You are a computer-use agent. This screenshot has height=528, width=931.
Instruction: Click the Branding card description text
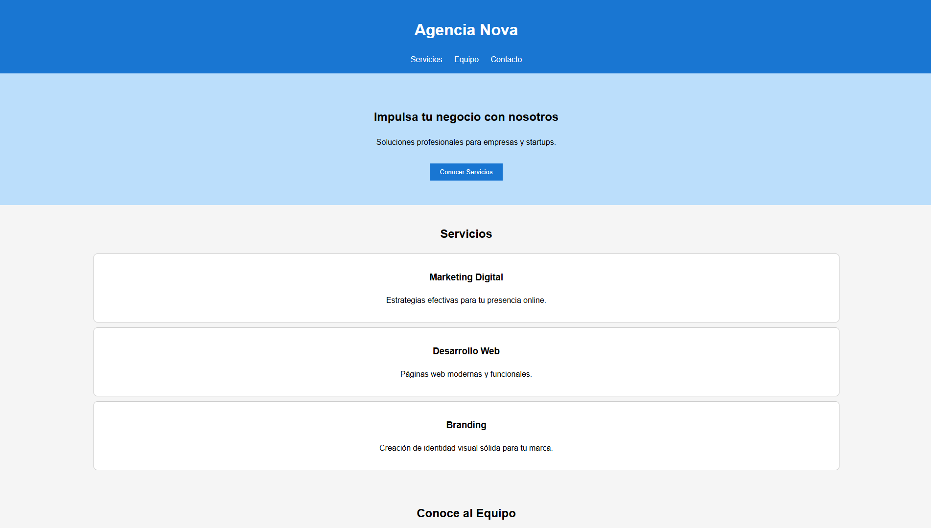[x=465, y=448]
